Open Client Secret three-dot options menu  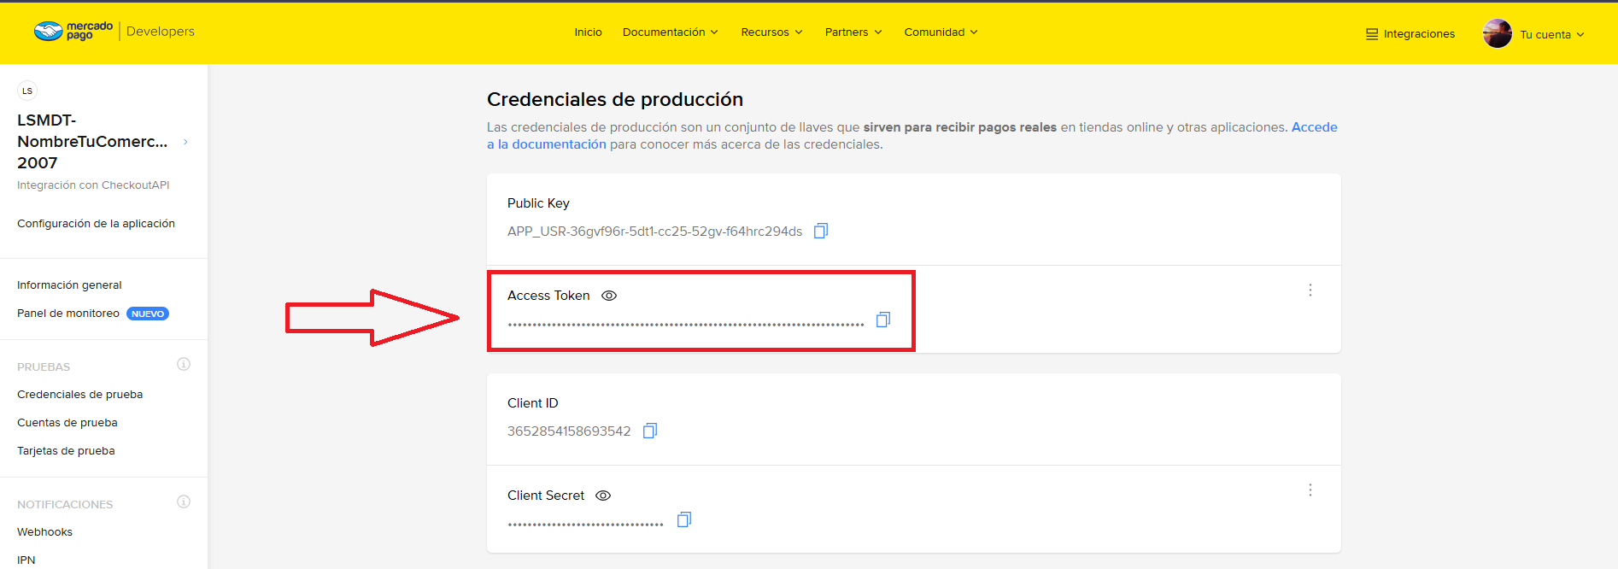point(1310,490)
